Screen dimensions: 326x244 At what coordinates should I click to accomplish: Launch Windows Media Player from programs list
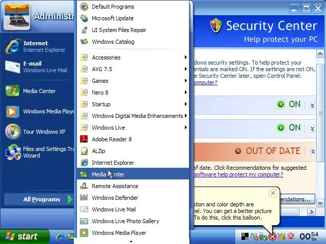coord(133,233)
